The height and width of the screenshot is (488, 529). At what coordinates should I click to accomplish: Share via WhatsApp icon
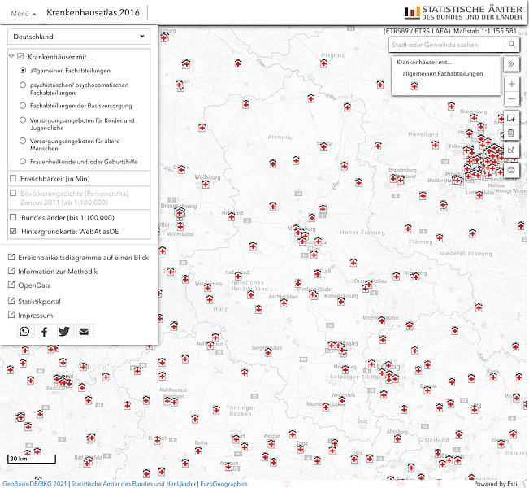click(25, 332)
